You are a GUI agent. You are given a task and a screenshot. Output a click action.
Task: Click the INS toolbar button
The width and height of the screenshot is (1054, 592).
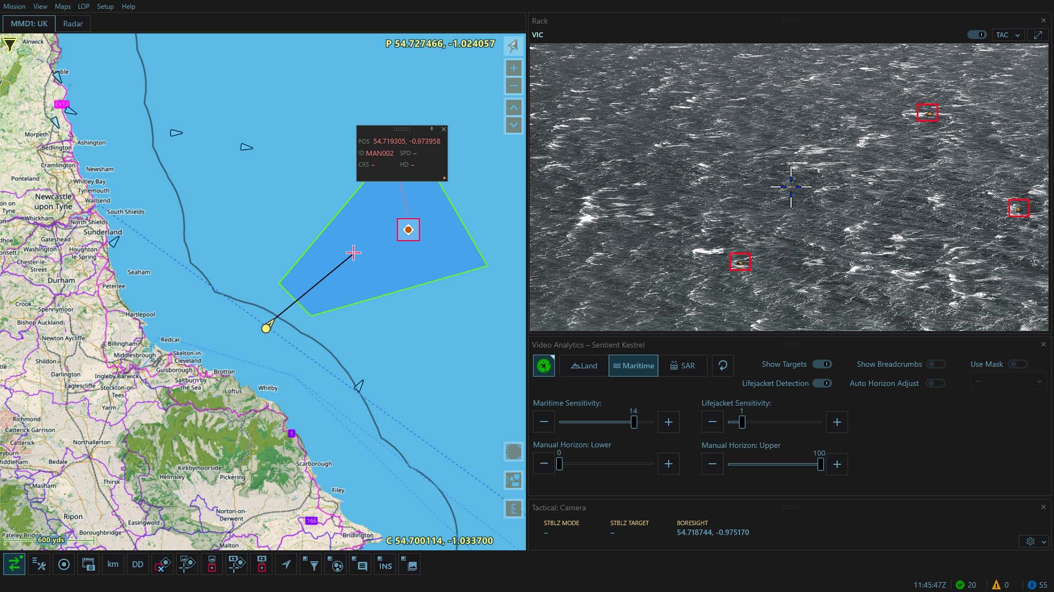click(x=385, y=565)
